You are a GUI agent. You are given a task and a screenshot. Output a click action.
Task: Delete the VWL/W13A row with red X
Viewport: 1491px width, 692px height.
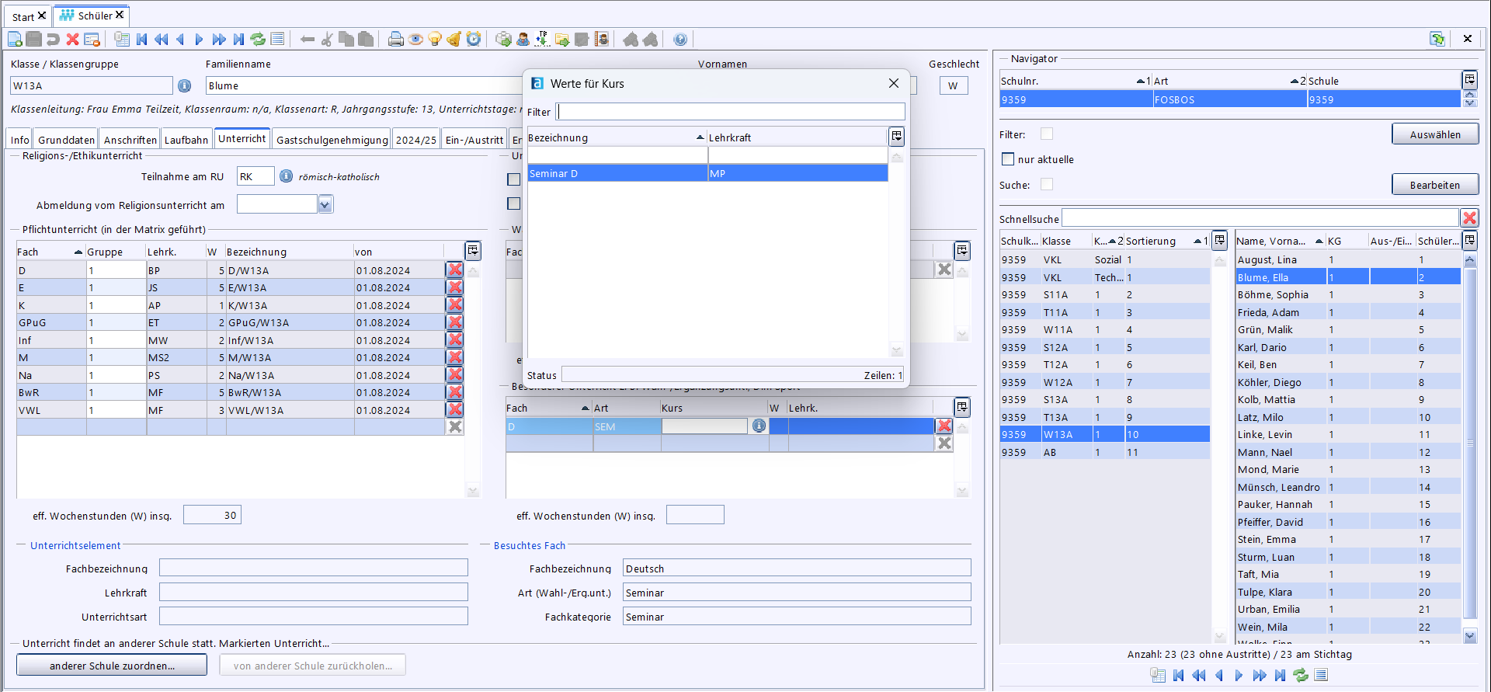(x=455, y=409)
